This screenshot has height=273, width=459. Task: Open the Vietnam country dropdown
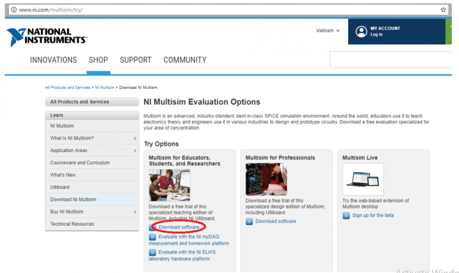point(327,31)
